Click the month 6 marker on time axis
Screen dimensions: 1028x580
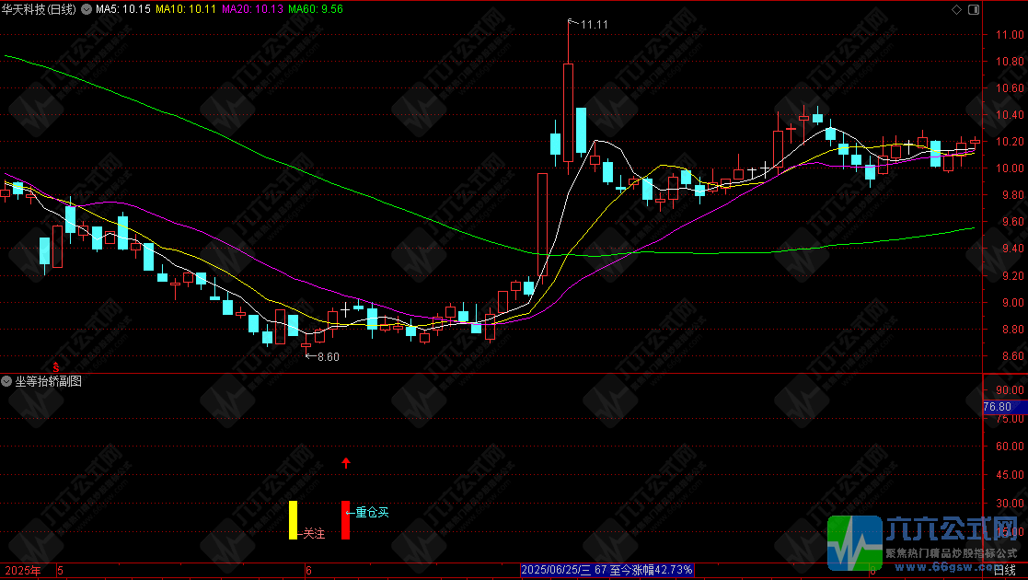[x=309, y=571]
